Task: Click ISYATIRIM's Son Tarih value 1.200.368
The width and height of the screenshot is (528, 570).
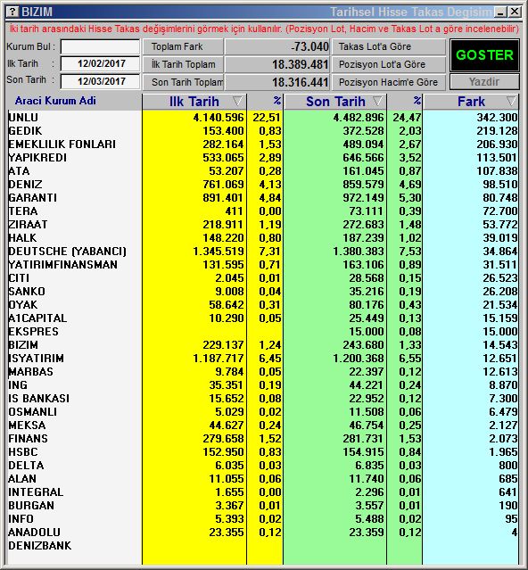Action: tap(359, 358)
